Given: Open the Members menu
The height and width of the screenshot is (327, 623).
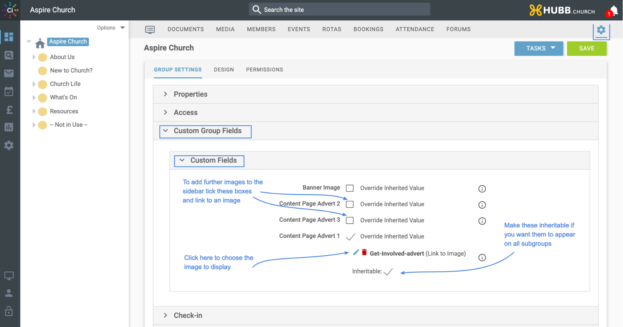Looking at the screenshot, I should click(x=261, y=29).
